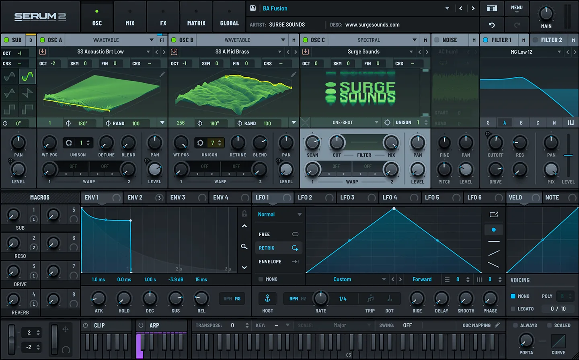Toggle the SUB oscillator enable switch
Screen dimensions: 579x360
click(x=6, y=40)
